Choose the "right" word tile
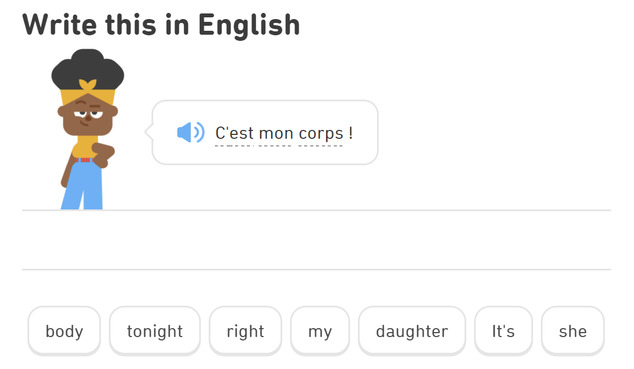This screenshot has height=369, width=634. [245, 331]
